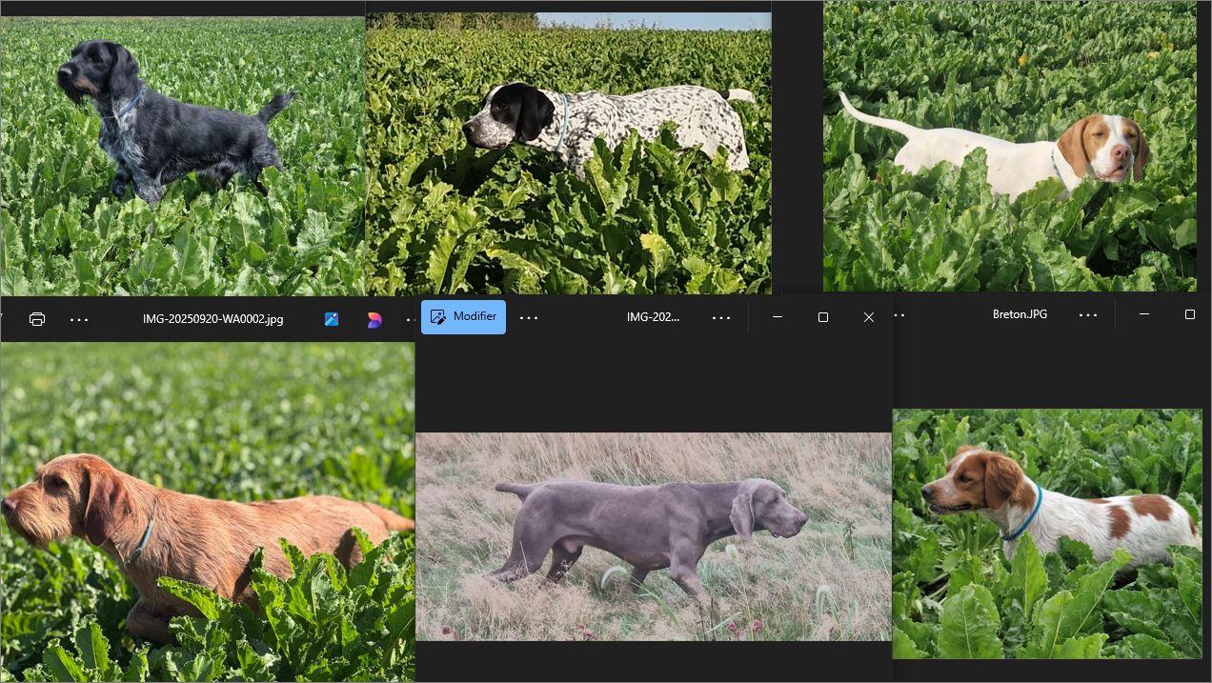Image resolution: width=1212 pixels, height=683 pixels.
Task: Open more options next to the print icon
Action: [x=79, y=319]
